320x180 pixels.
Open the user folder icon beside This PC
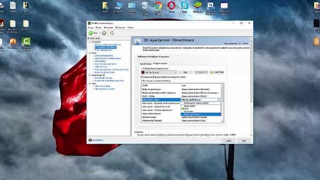105,5
